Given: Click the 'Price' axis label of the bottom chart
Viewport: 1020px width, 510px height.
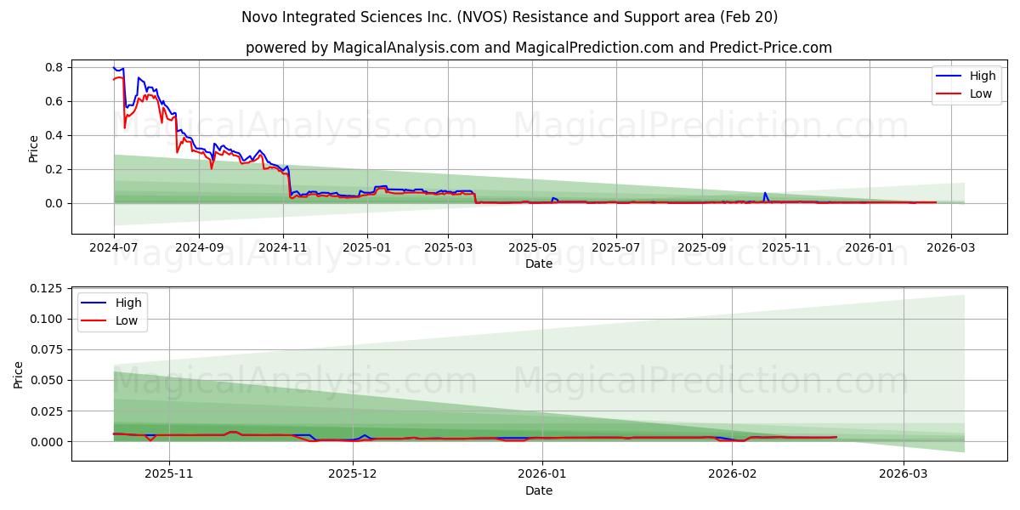Looking at the screenshot, I should pyautogui.click(x=19, y=375).
